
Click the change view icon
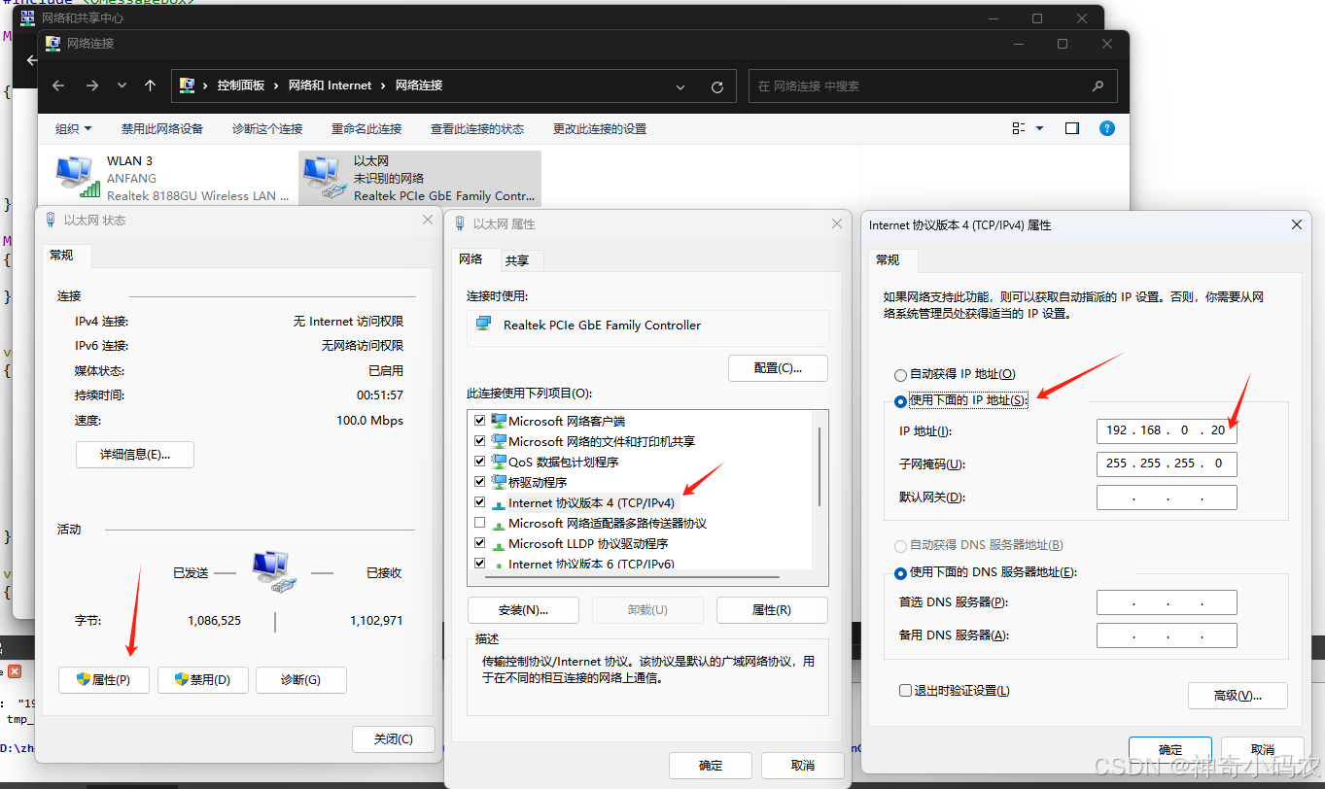(x=1019, y=128)
